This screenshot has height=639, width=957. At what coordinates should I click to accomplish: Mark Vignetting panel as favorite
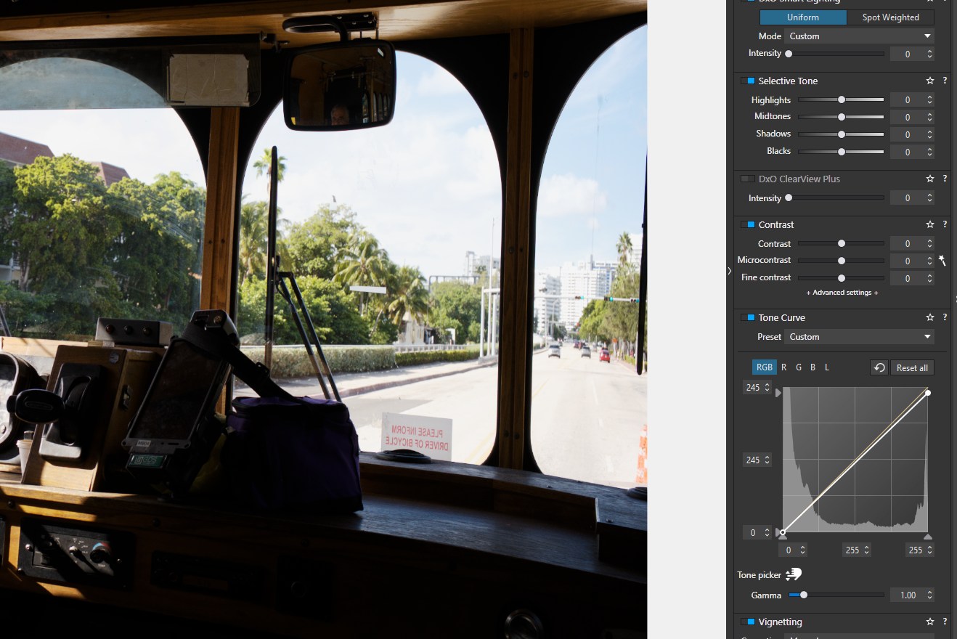click(929, 622)
